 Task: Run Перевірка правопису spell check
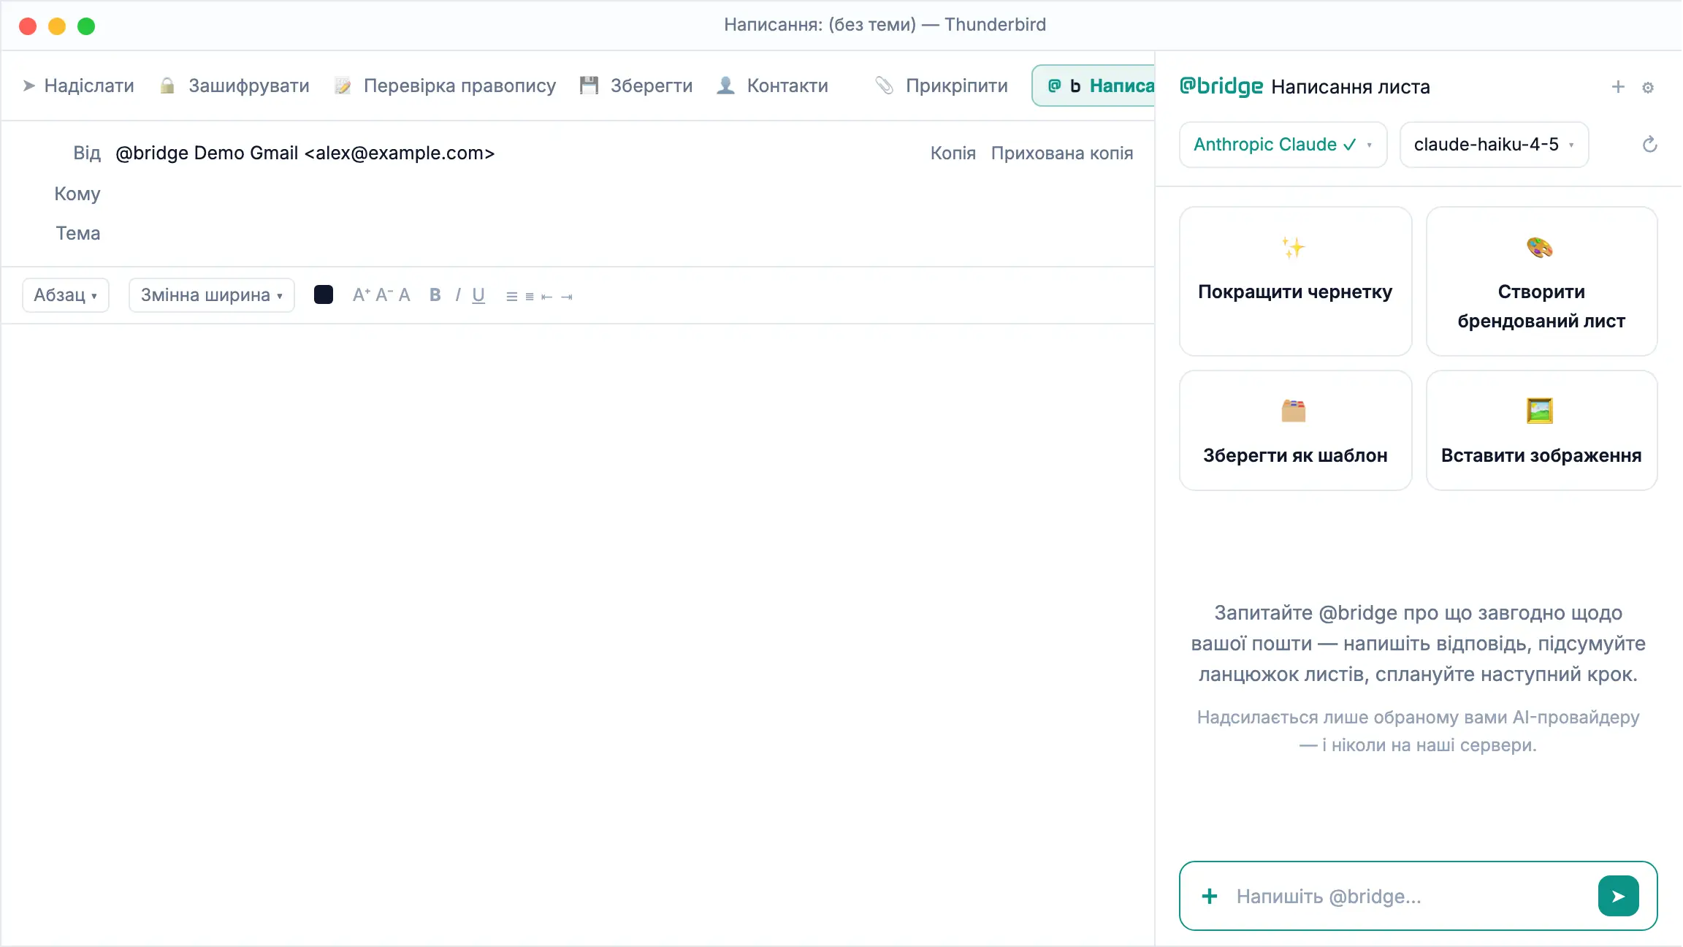coord(445,85)
